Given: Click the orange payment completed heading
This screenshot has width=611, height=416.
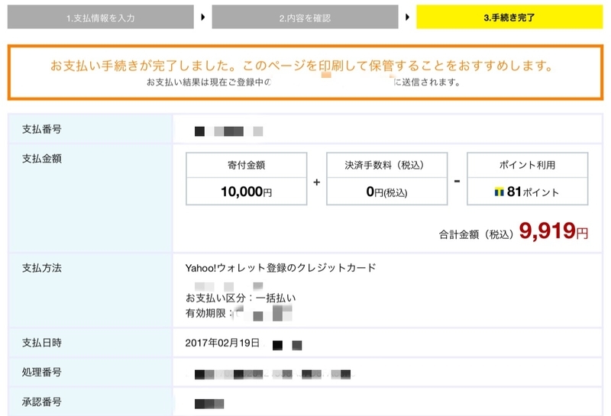Looking at the screenshot, I should click(x=302, y=66).
